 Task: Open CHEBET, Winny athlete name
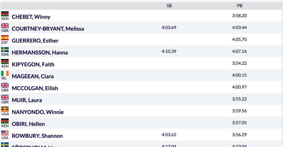pyautogui.click(x=31, y=17)
